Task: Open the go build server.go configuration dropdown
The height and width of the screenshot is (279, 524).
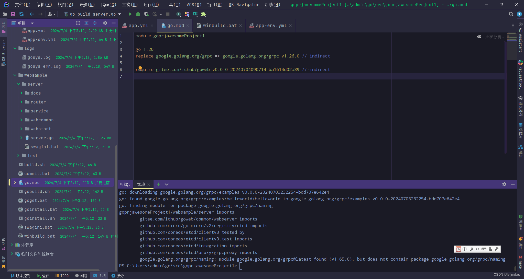Action: tap(92, 14)
